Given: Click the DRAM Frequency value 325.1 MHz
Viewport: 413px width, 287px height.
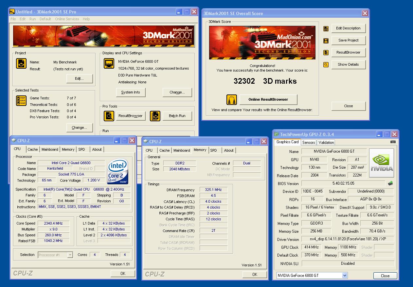Looking at the screenshot, I should [x=213, y=190].
